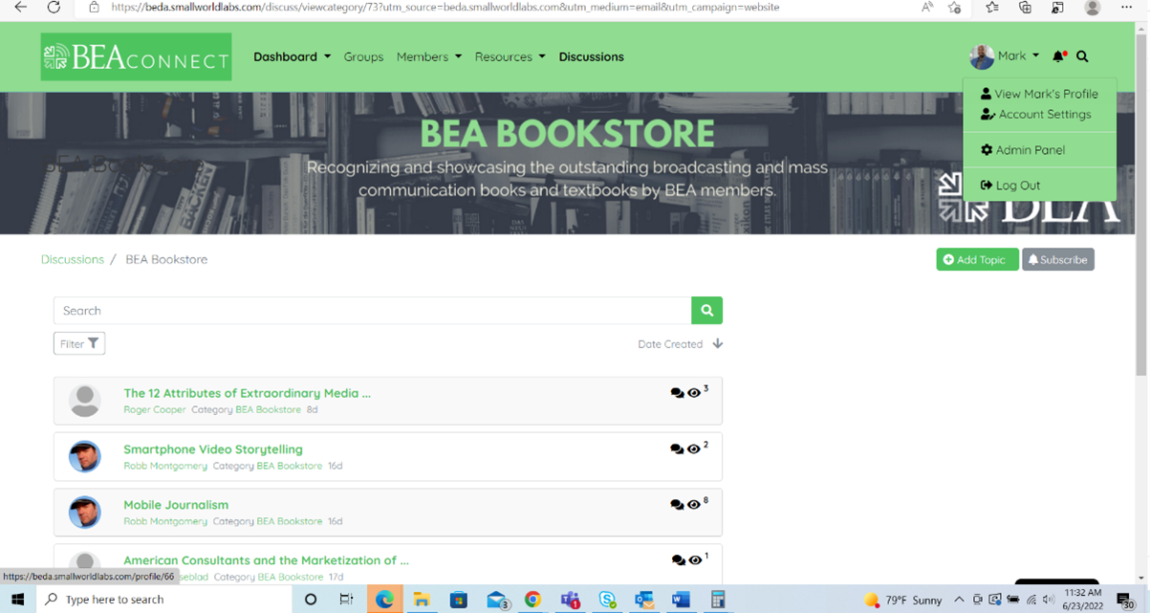Expand the Members dropdown menu
This screenshot has height=613, width=1150.
tap(428, 56)
